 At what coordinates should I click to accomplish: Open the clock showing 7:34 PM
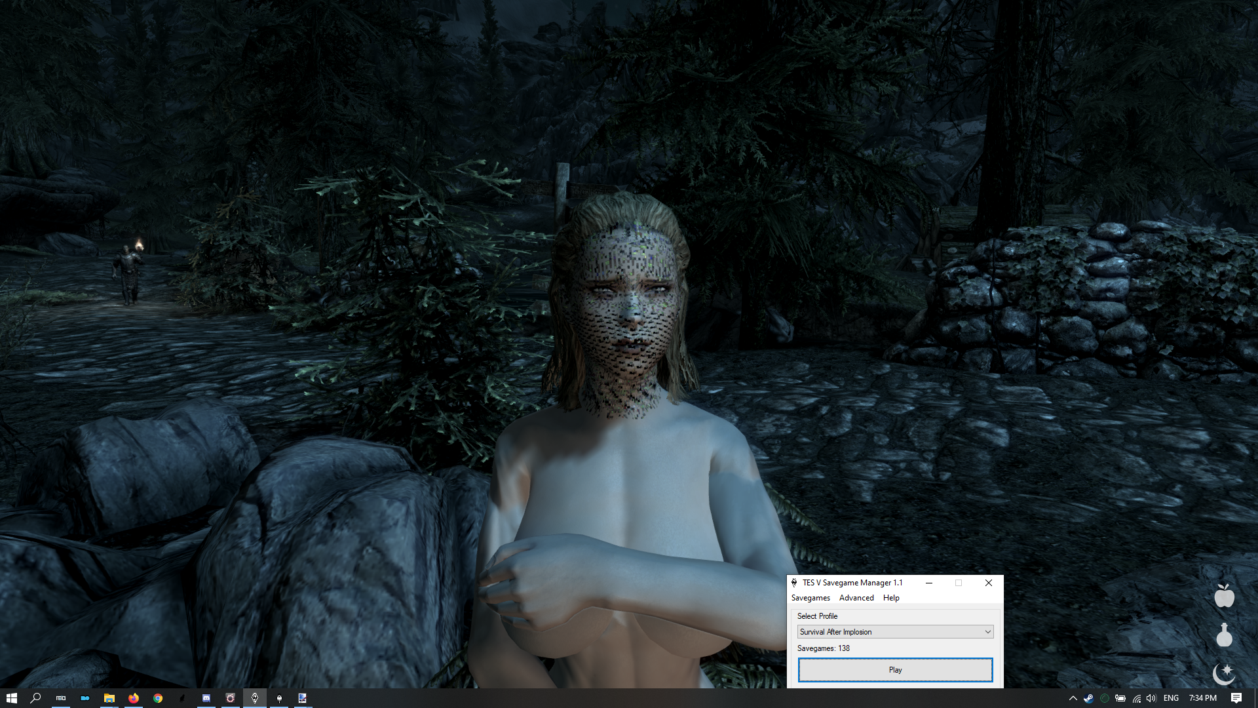pyautogui.click(x=1203, y=698)
